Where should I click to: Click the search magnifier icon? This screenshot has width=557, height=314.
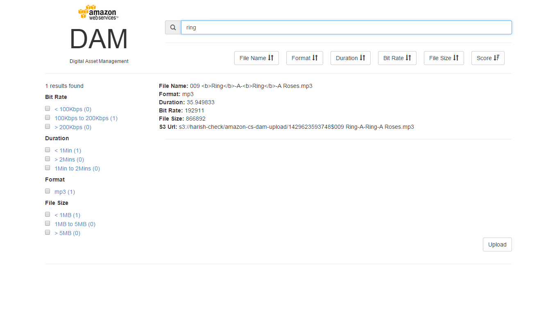[173, 27]
